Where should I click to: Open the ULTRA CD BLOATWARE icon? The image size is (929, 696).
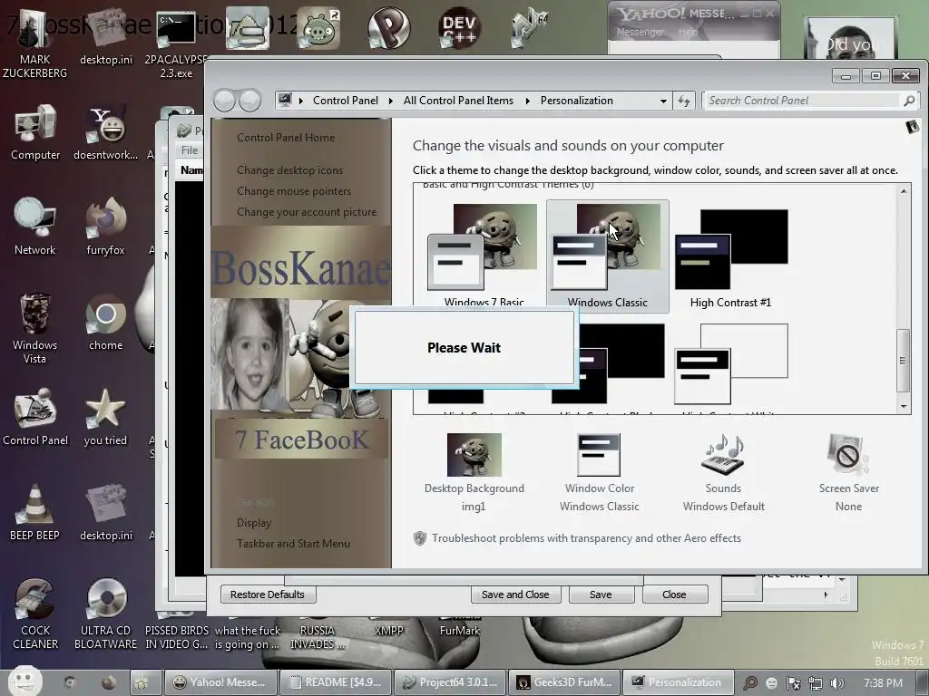tap(105, 614)
